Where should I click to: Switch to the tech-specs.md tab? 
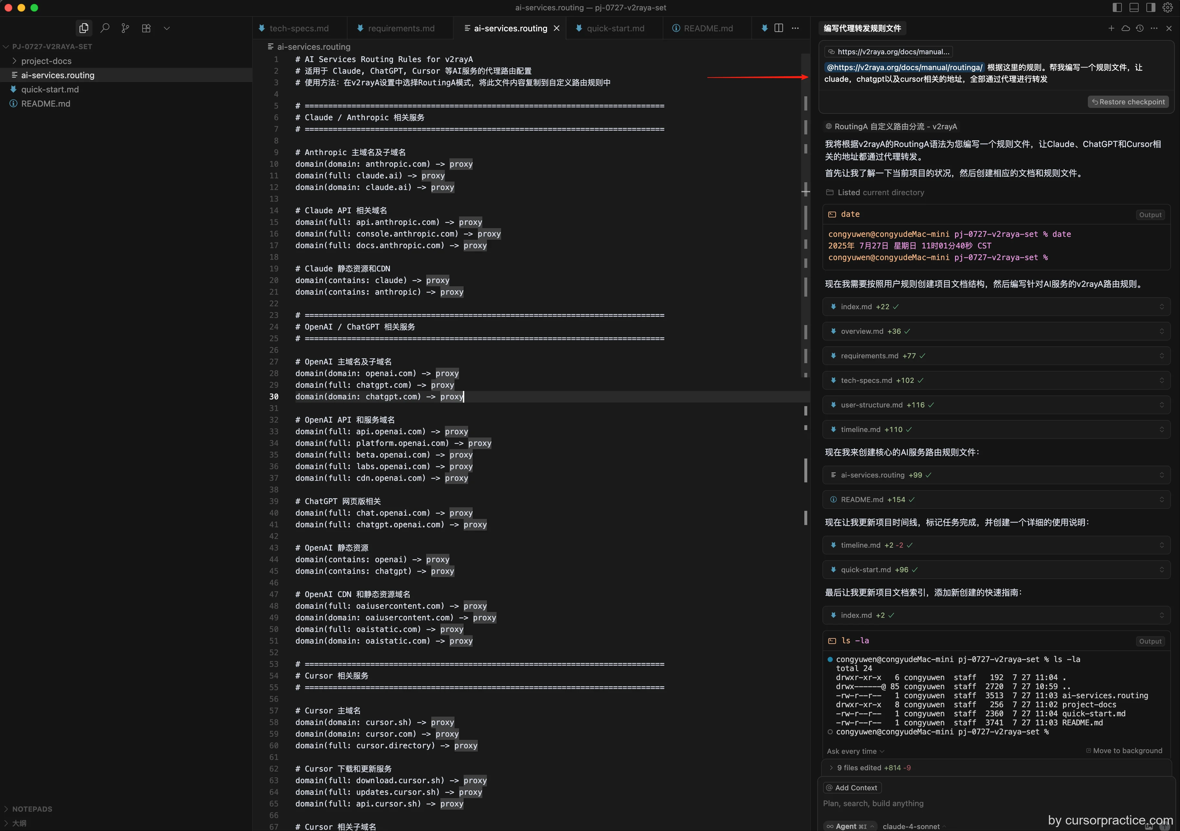tap(299, 28)
